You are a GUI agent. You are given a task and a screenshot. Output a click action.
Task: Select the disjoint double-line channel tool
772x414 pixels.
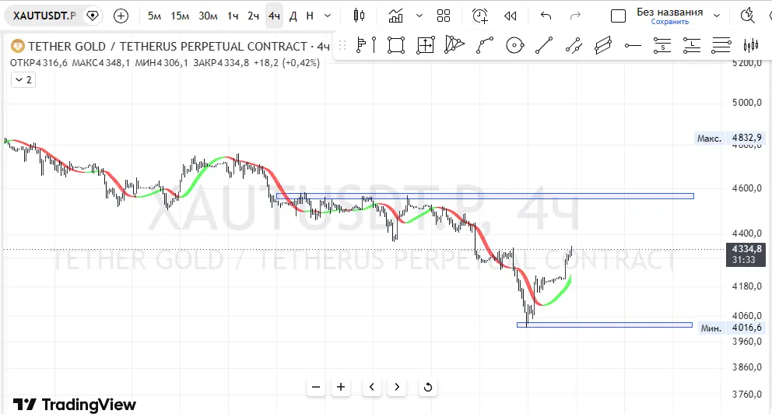[x=574, y=45]
